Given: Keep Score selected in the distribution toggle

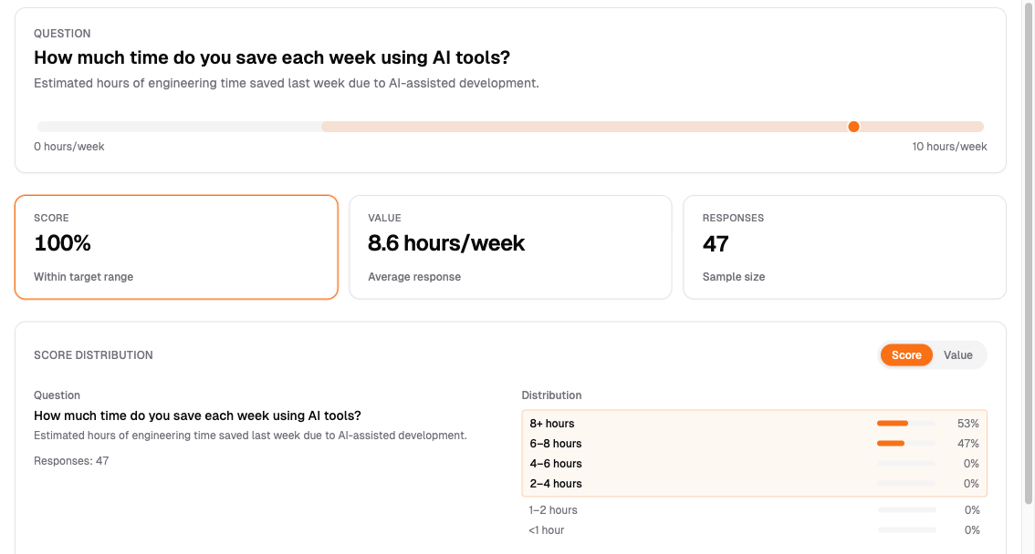Looking at the screenshot, I should click(x=906, y=354).
